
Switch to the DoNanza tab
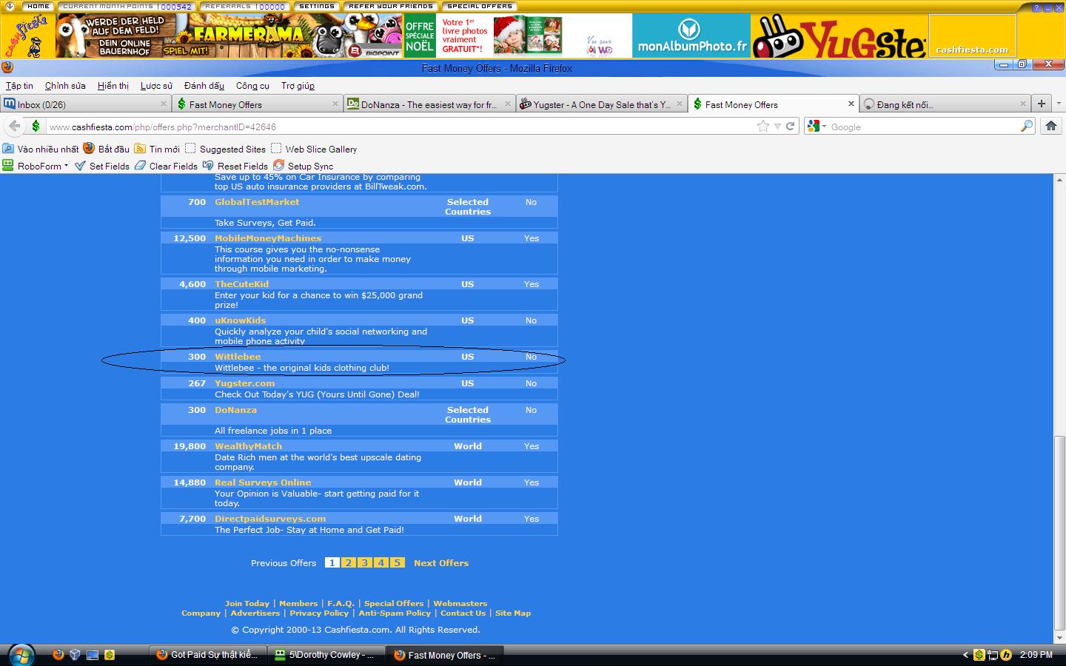click(430, 104)
